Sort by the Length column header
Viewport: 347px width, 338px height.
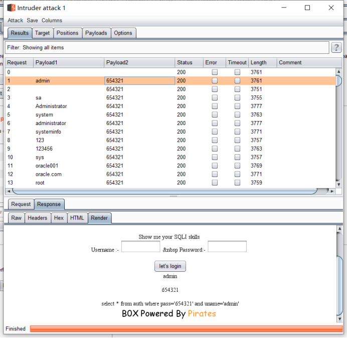point(262,62)
